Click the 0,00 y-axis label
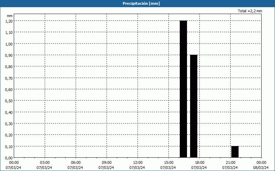This screenshot has height=171, width=275. point(9,158)
